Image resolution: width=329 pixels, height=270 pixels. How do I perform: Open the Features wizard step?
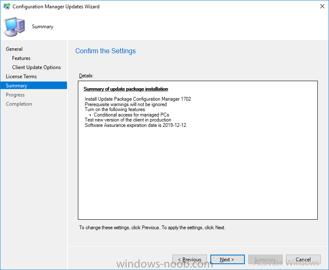(21, 58)
